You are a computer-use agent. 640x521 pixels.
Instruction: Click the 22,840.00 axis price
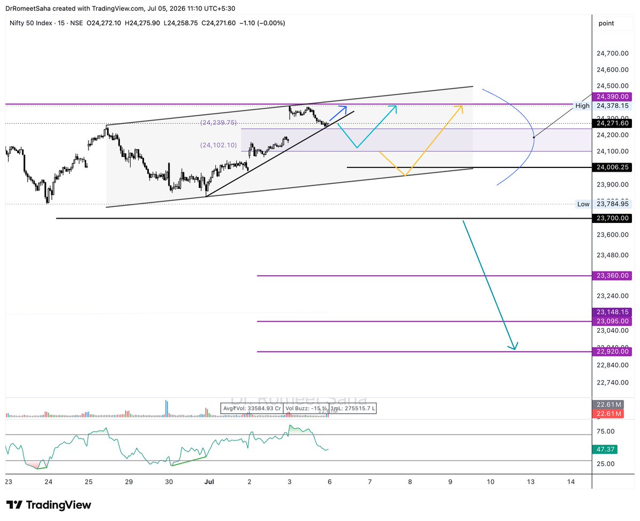[612, 365]
